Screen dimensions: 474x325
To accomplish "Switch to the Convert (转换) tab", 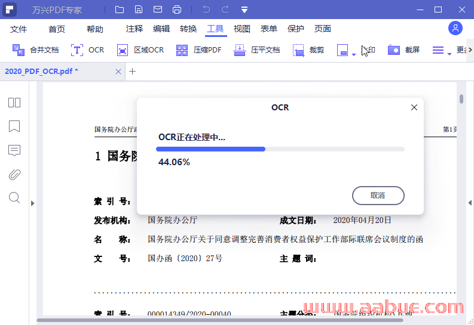I will tap(188, 29).
